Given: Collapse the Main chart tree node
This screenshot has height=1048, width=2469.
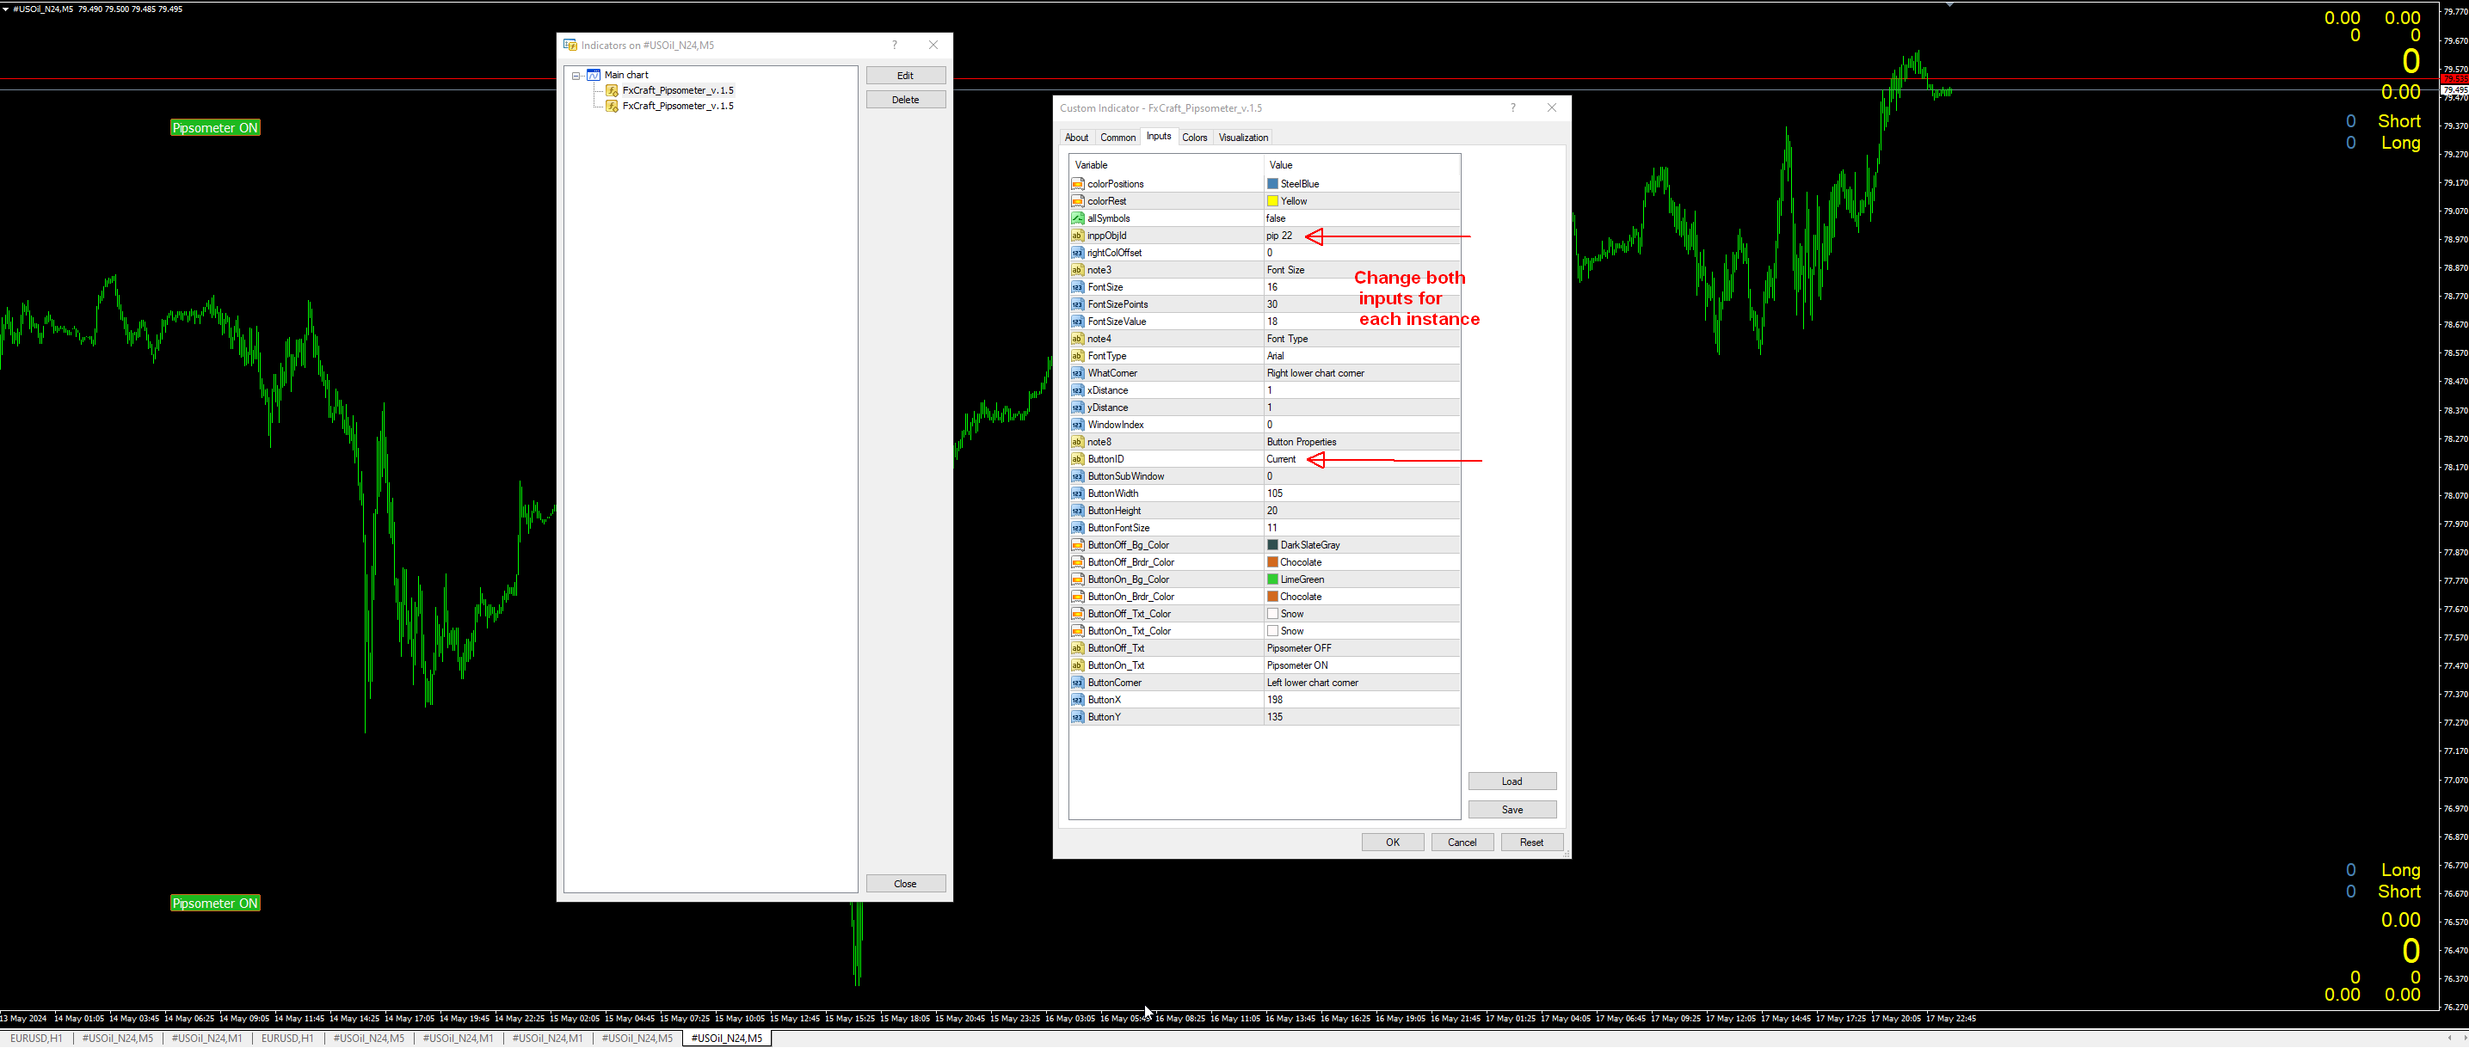Looking at the screenshot, I should click(x=576, y=76).
